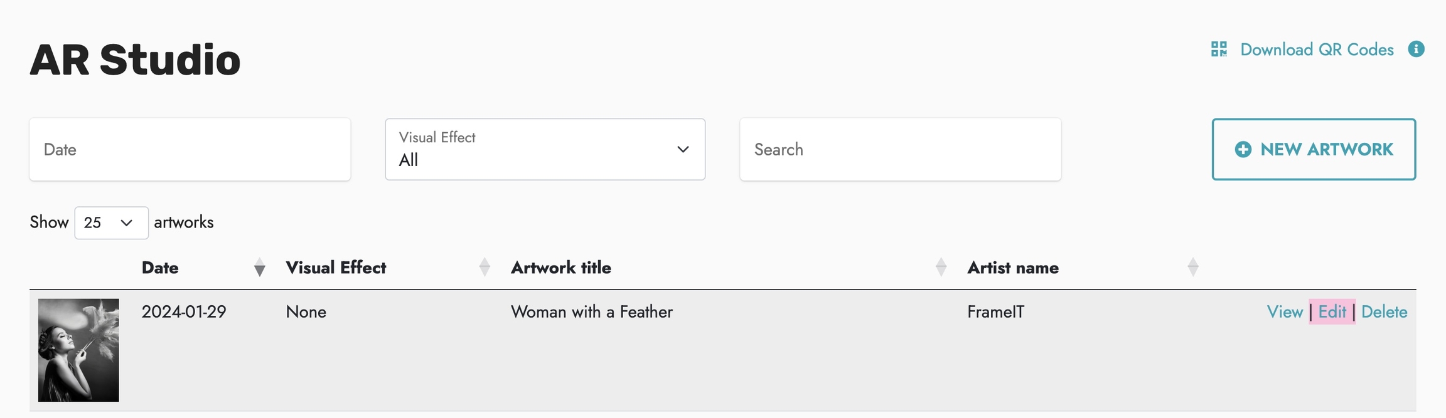This screenshot has height=418, width=1446.
Task: Sort table by the Date column arrow
Action: coord(259,268)
